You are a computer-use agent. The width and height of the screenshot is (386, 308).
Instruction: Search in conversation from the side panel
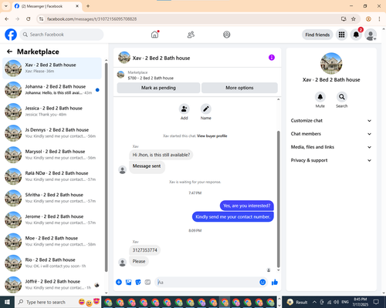(342, 97)
